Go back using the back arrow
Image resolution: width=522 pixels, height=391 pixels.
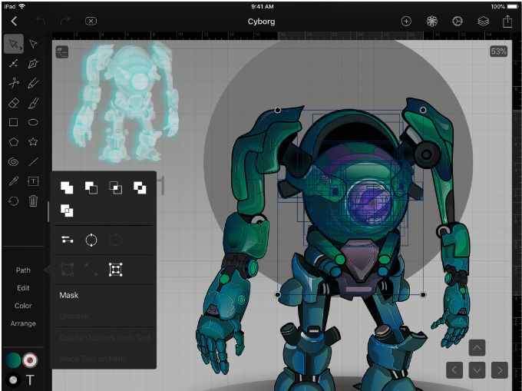pos(14,22)
